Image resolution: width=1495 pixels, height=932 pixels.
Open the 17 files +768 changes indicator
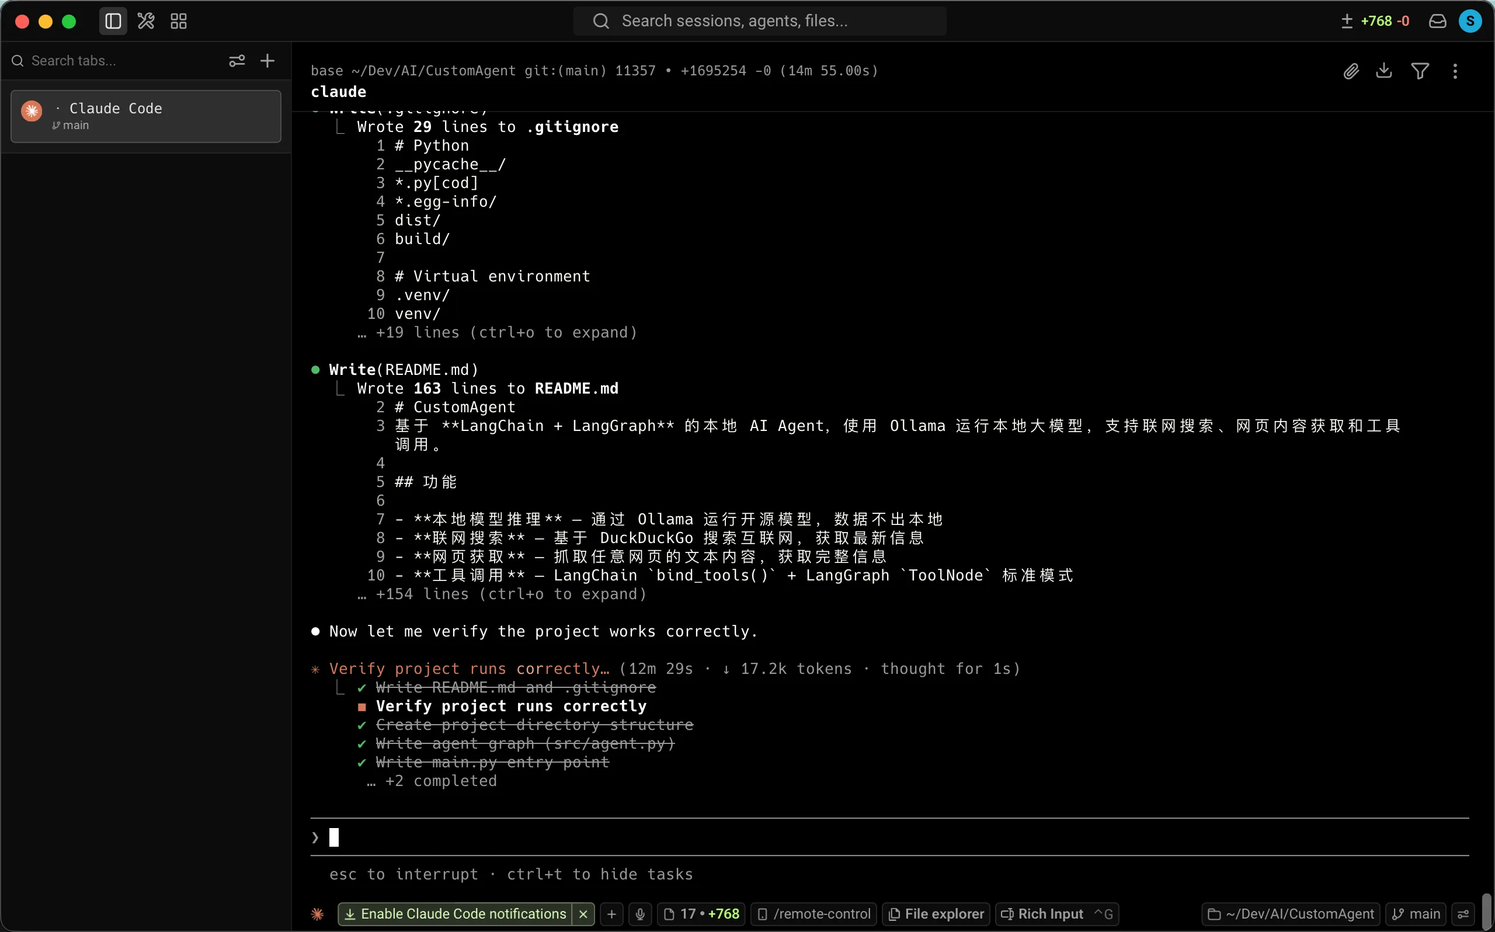click(701, 913)
